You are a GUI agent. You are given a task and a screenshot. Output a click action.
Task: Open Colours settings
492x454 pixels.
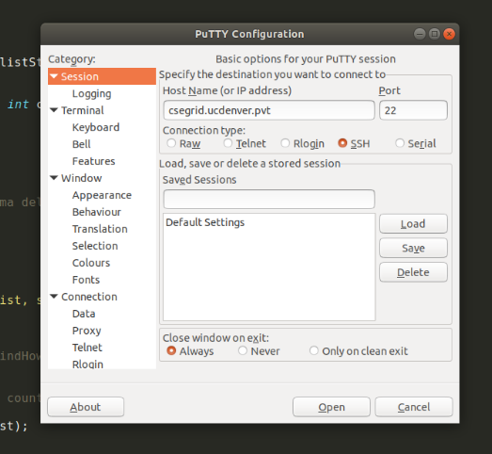[91, 263]
